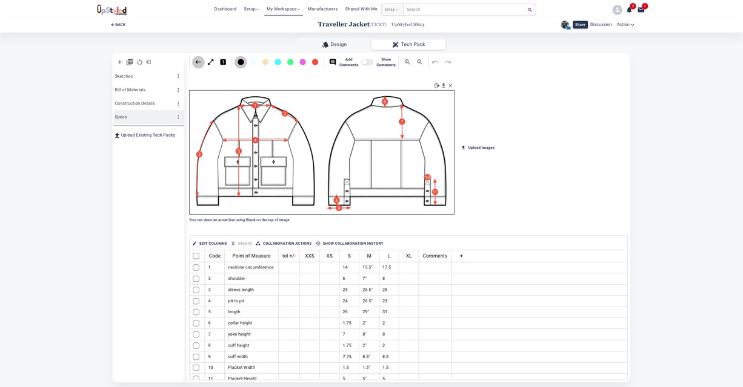This screenshot has height=387, width=743.
Task: Tick the select-all checkbox in table header
Action: [196, 256]
